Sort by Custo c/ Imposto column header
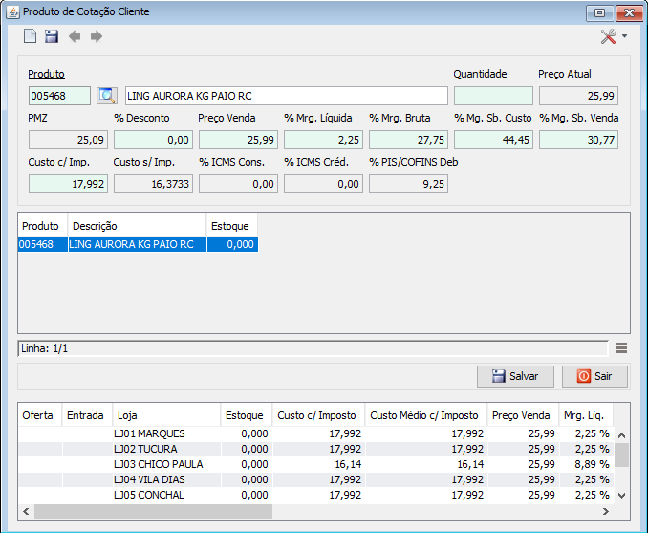Image resolution: width=648 pixels, height=533 pixels. (316, 415)
